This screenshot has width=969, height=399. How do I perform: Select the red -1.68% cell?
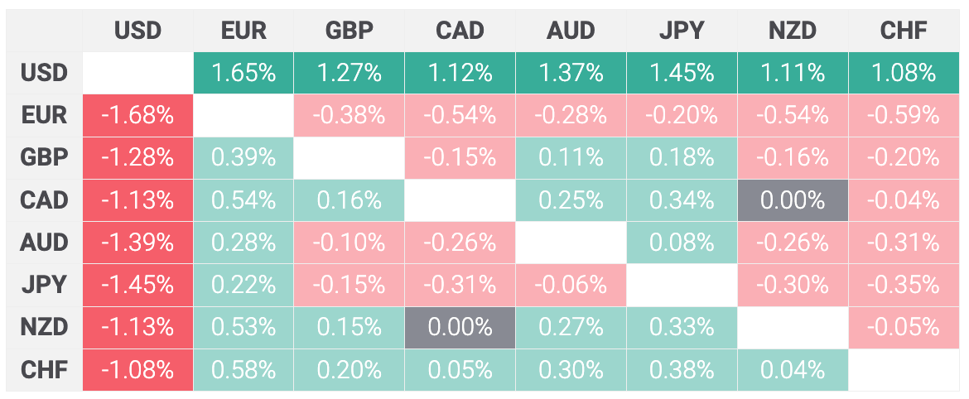coord(137,115)
